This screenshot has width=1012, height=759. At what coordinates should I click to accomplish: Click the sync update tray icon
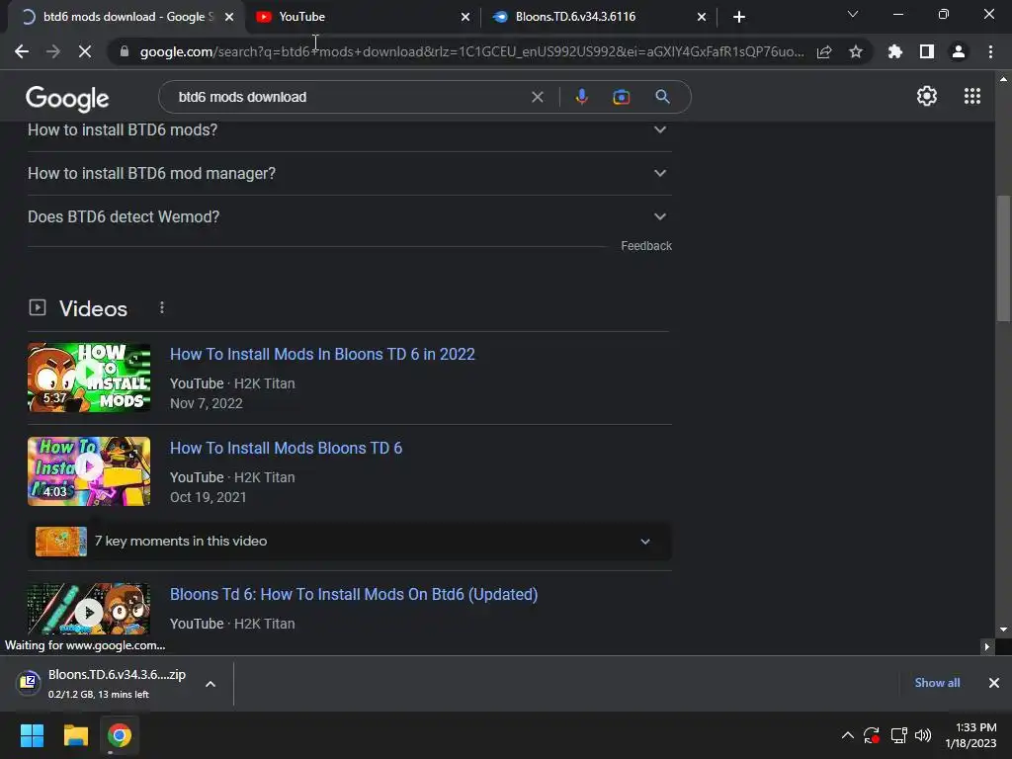[x=872, y=735]
